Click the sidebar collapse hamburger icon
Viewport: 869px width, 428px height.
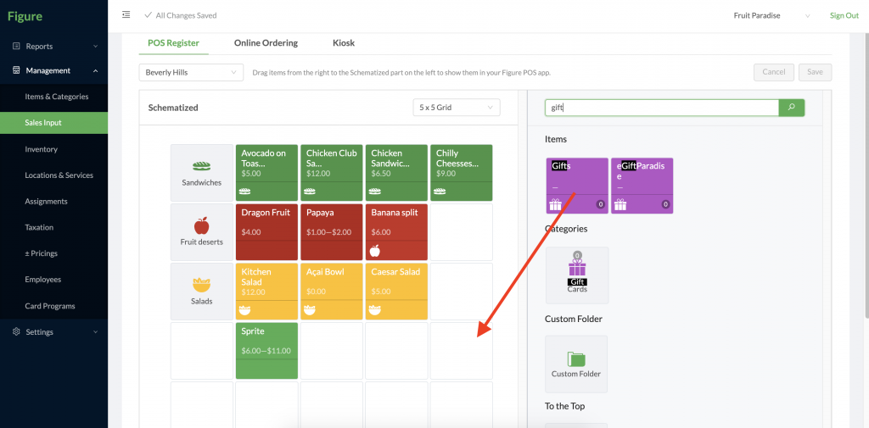[x=126, y=15]
